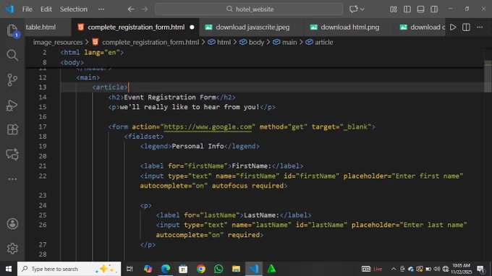
Task: Show hidden system tray icons
Action: click(x=394, y=269)
